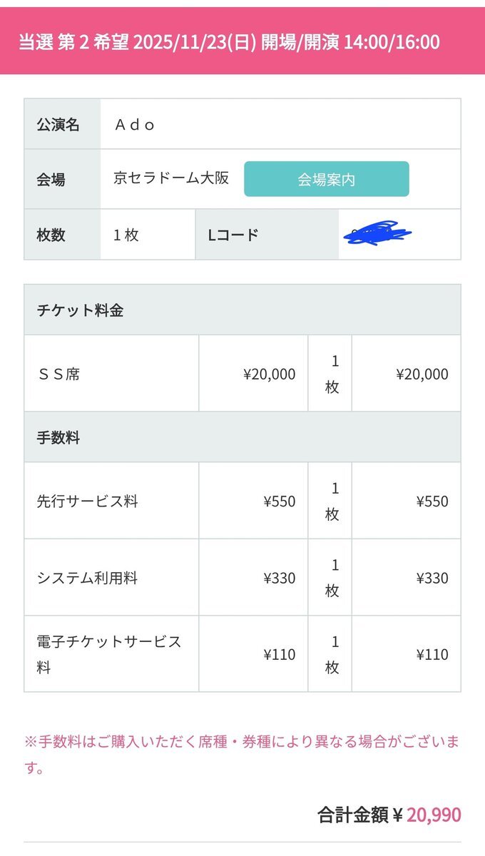Click the システム利用料 fee row label
This screenshot has height=856, width=485.
point(87,579)
